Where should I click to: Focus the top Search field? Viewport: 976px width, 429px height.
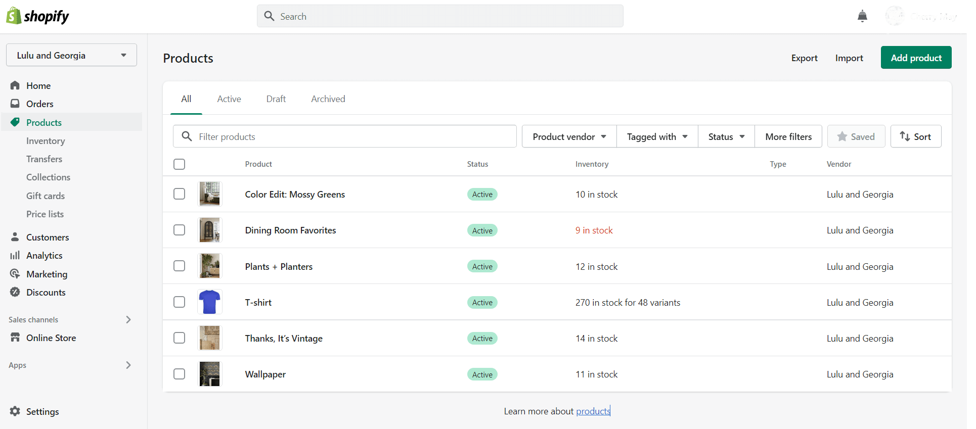pyautogui.click(x=440, y=16)
